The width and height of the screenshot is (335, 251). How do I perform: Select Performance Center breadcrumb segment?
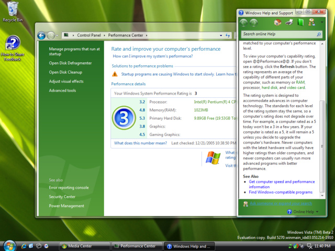coord(126,35)
